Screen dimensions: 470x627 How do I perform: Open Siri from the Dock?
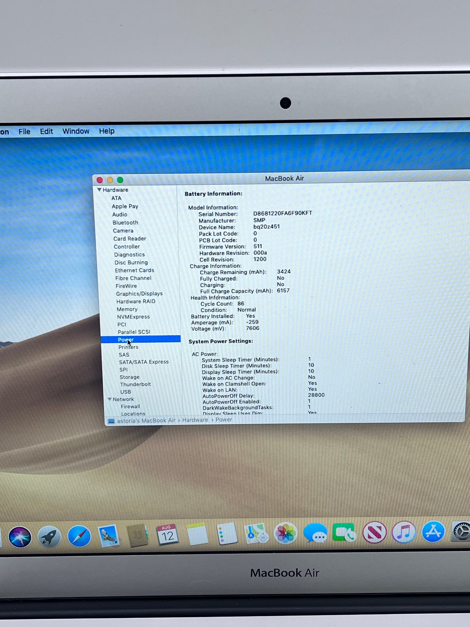[20, 536]
